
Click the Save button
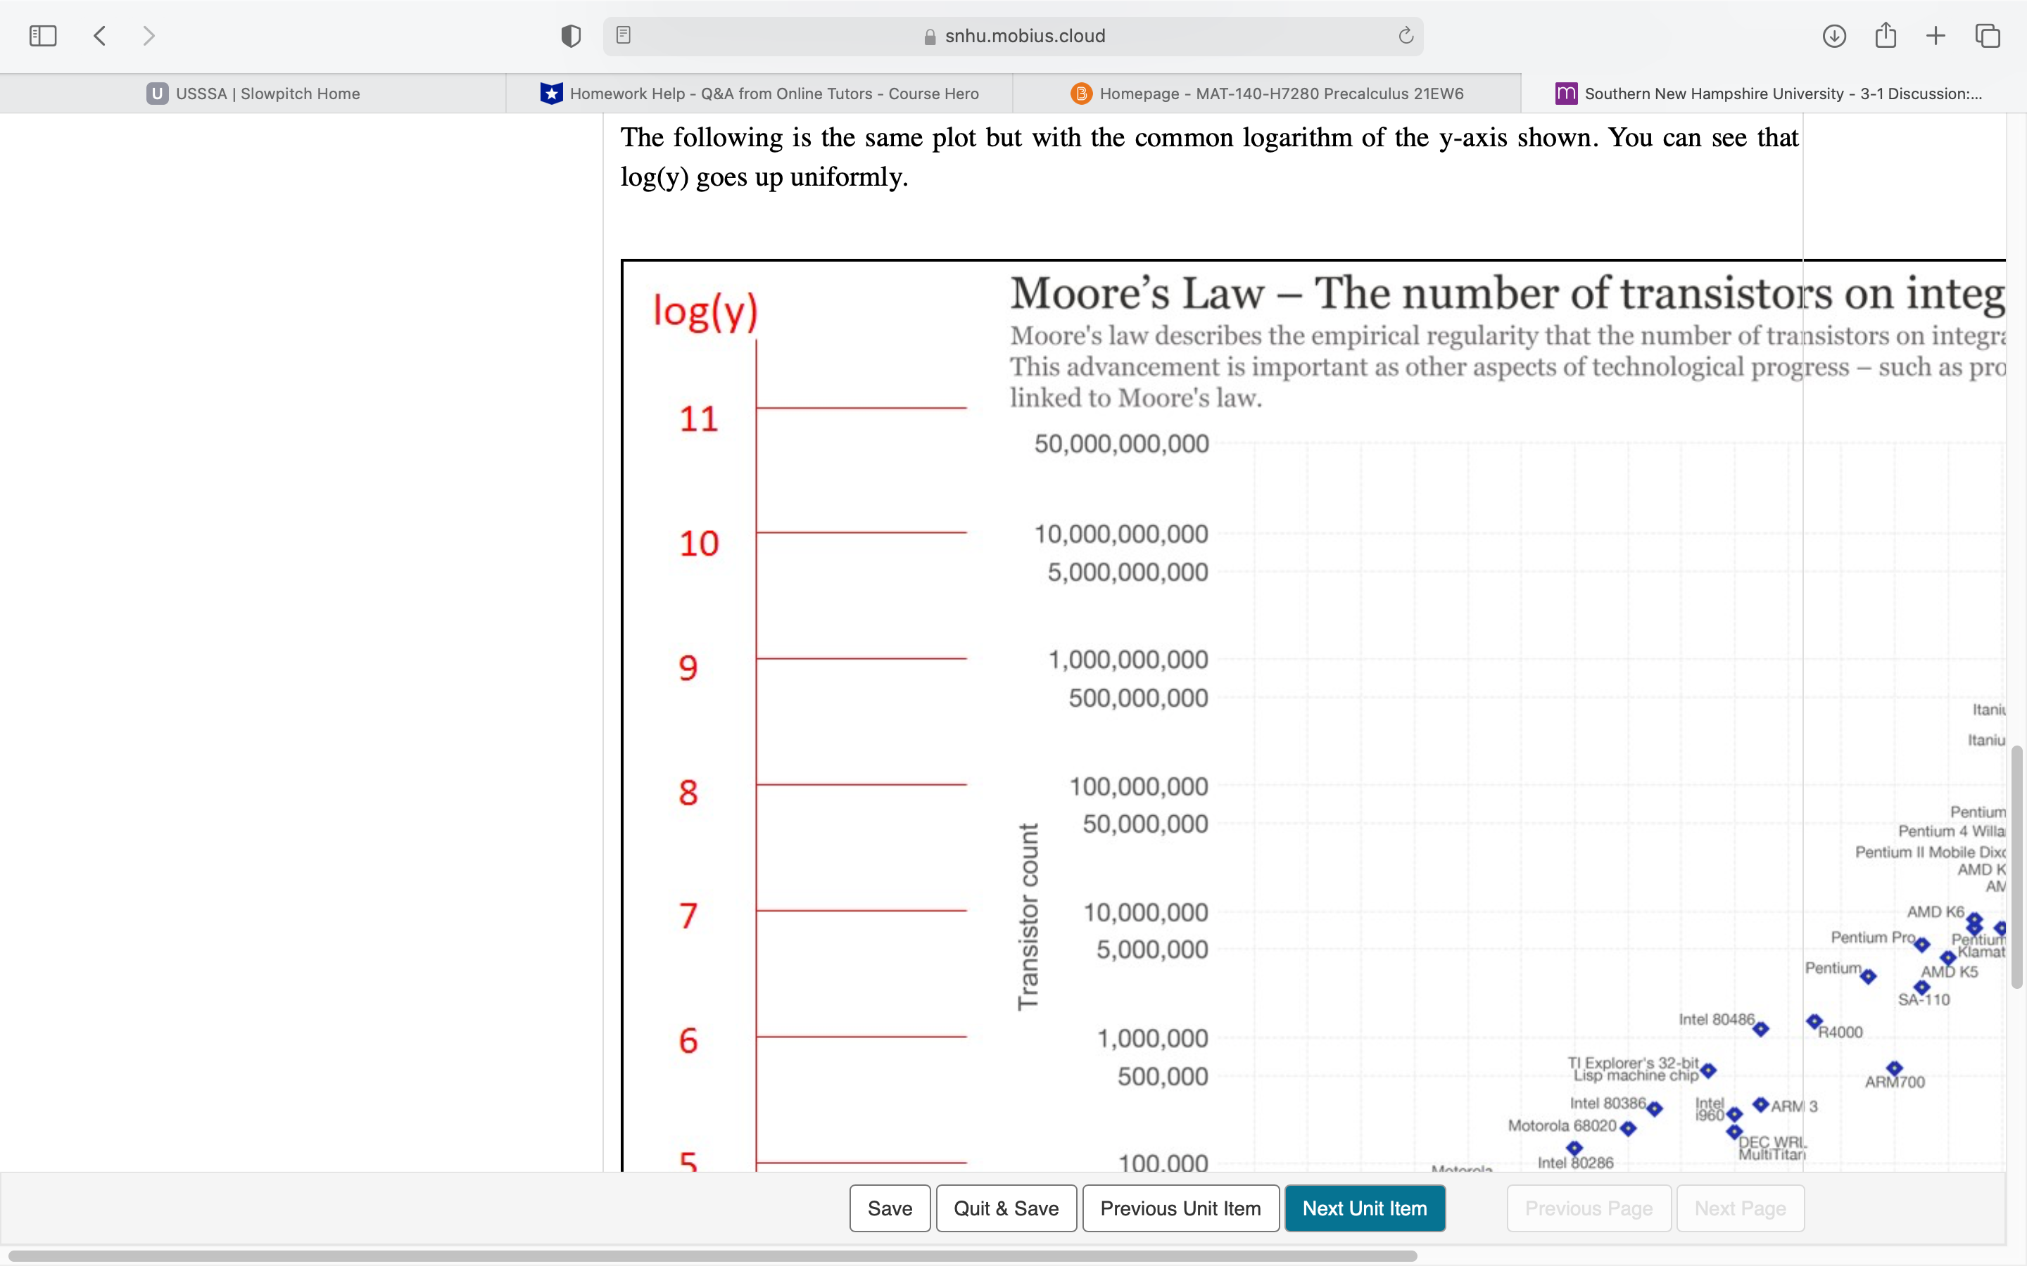[890, 1208]
